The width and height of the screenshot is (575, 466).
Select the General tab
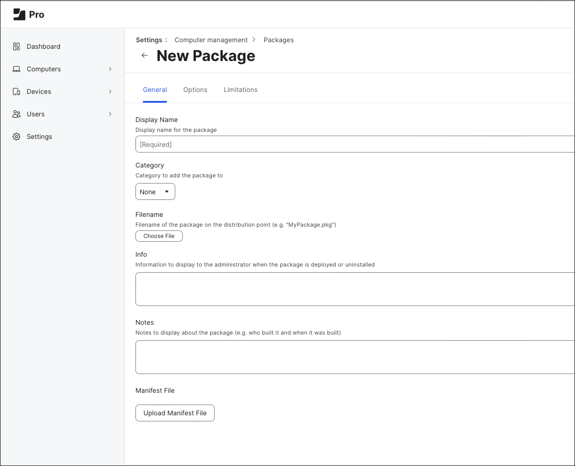(155, 90)
